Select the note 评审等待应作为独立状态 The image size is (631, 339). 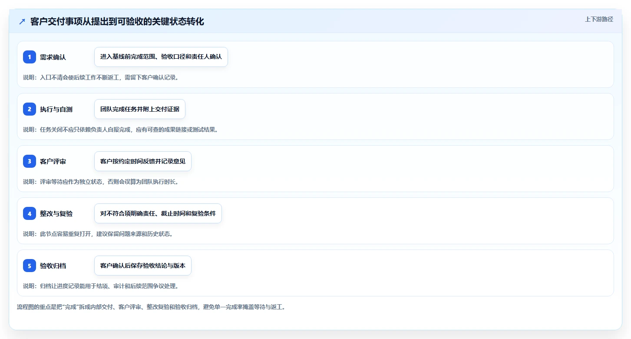coord(101,182)
